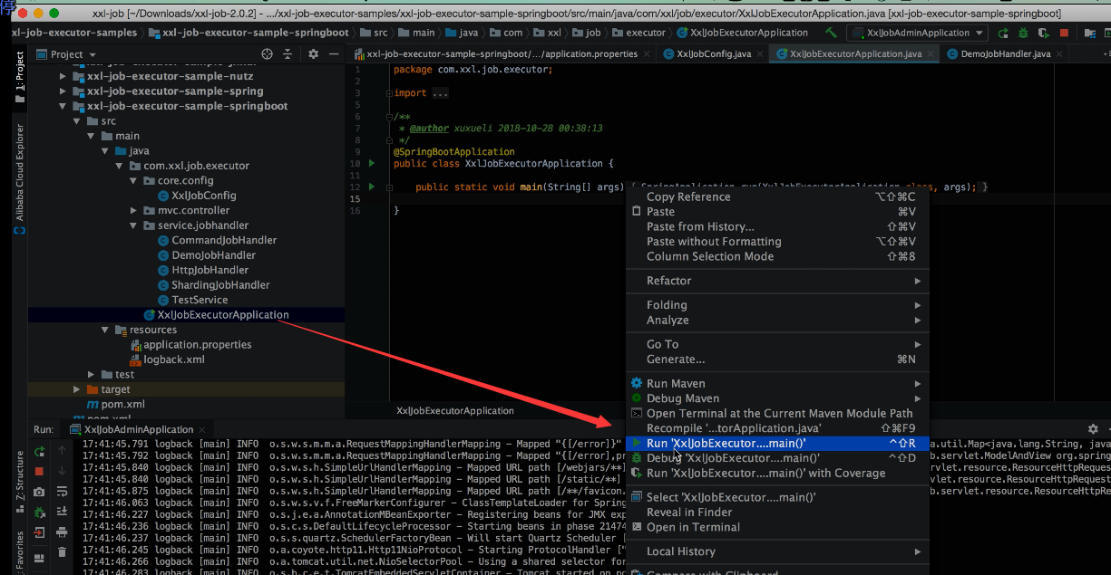Open the Project panel settings gear
This screenshot has width=1111, height=575.
[x=313, y=54]
